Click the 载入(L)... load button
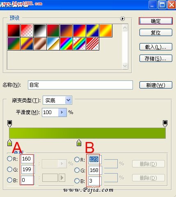Viewport: 176px width, 197px height. [156, 47]
